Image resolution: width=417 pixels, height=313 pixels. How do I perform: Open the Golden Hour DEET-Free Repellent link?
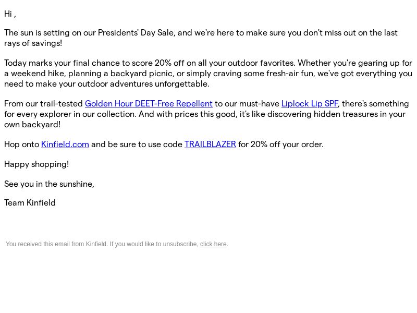coord(149,103)
